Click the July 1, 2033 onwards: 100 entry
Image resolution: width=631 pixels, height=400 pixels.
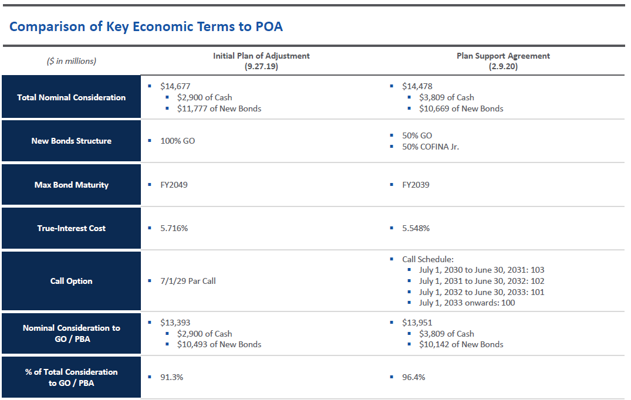466,303
